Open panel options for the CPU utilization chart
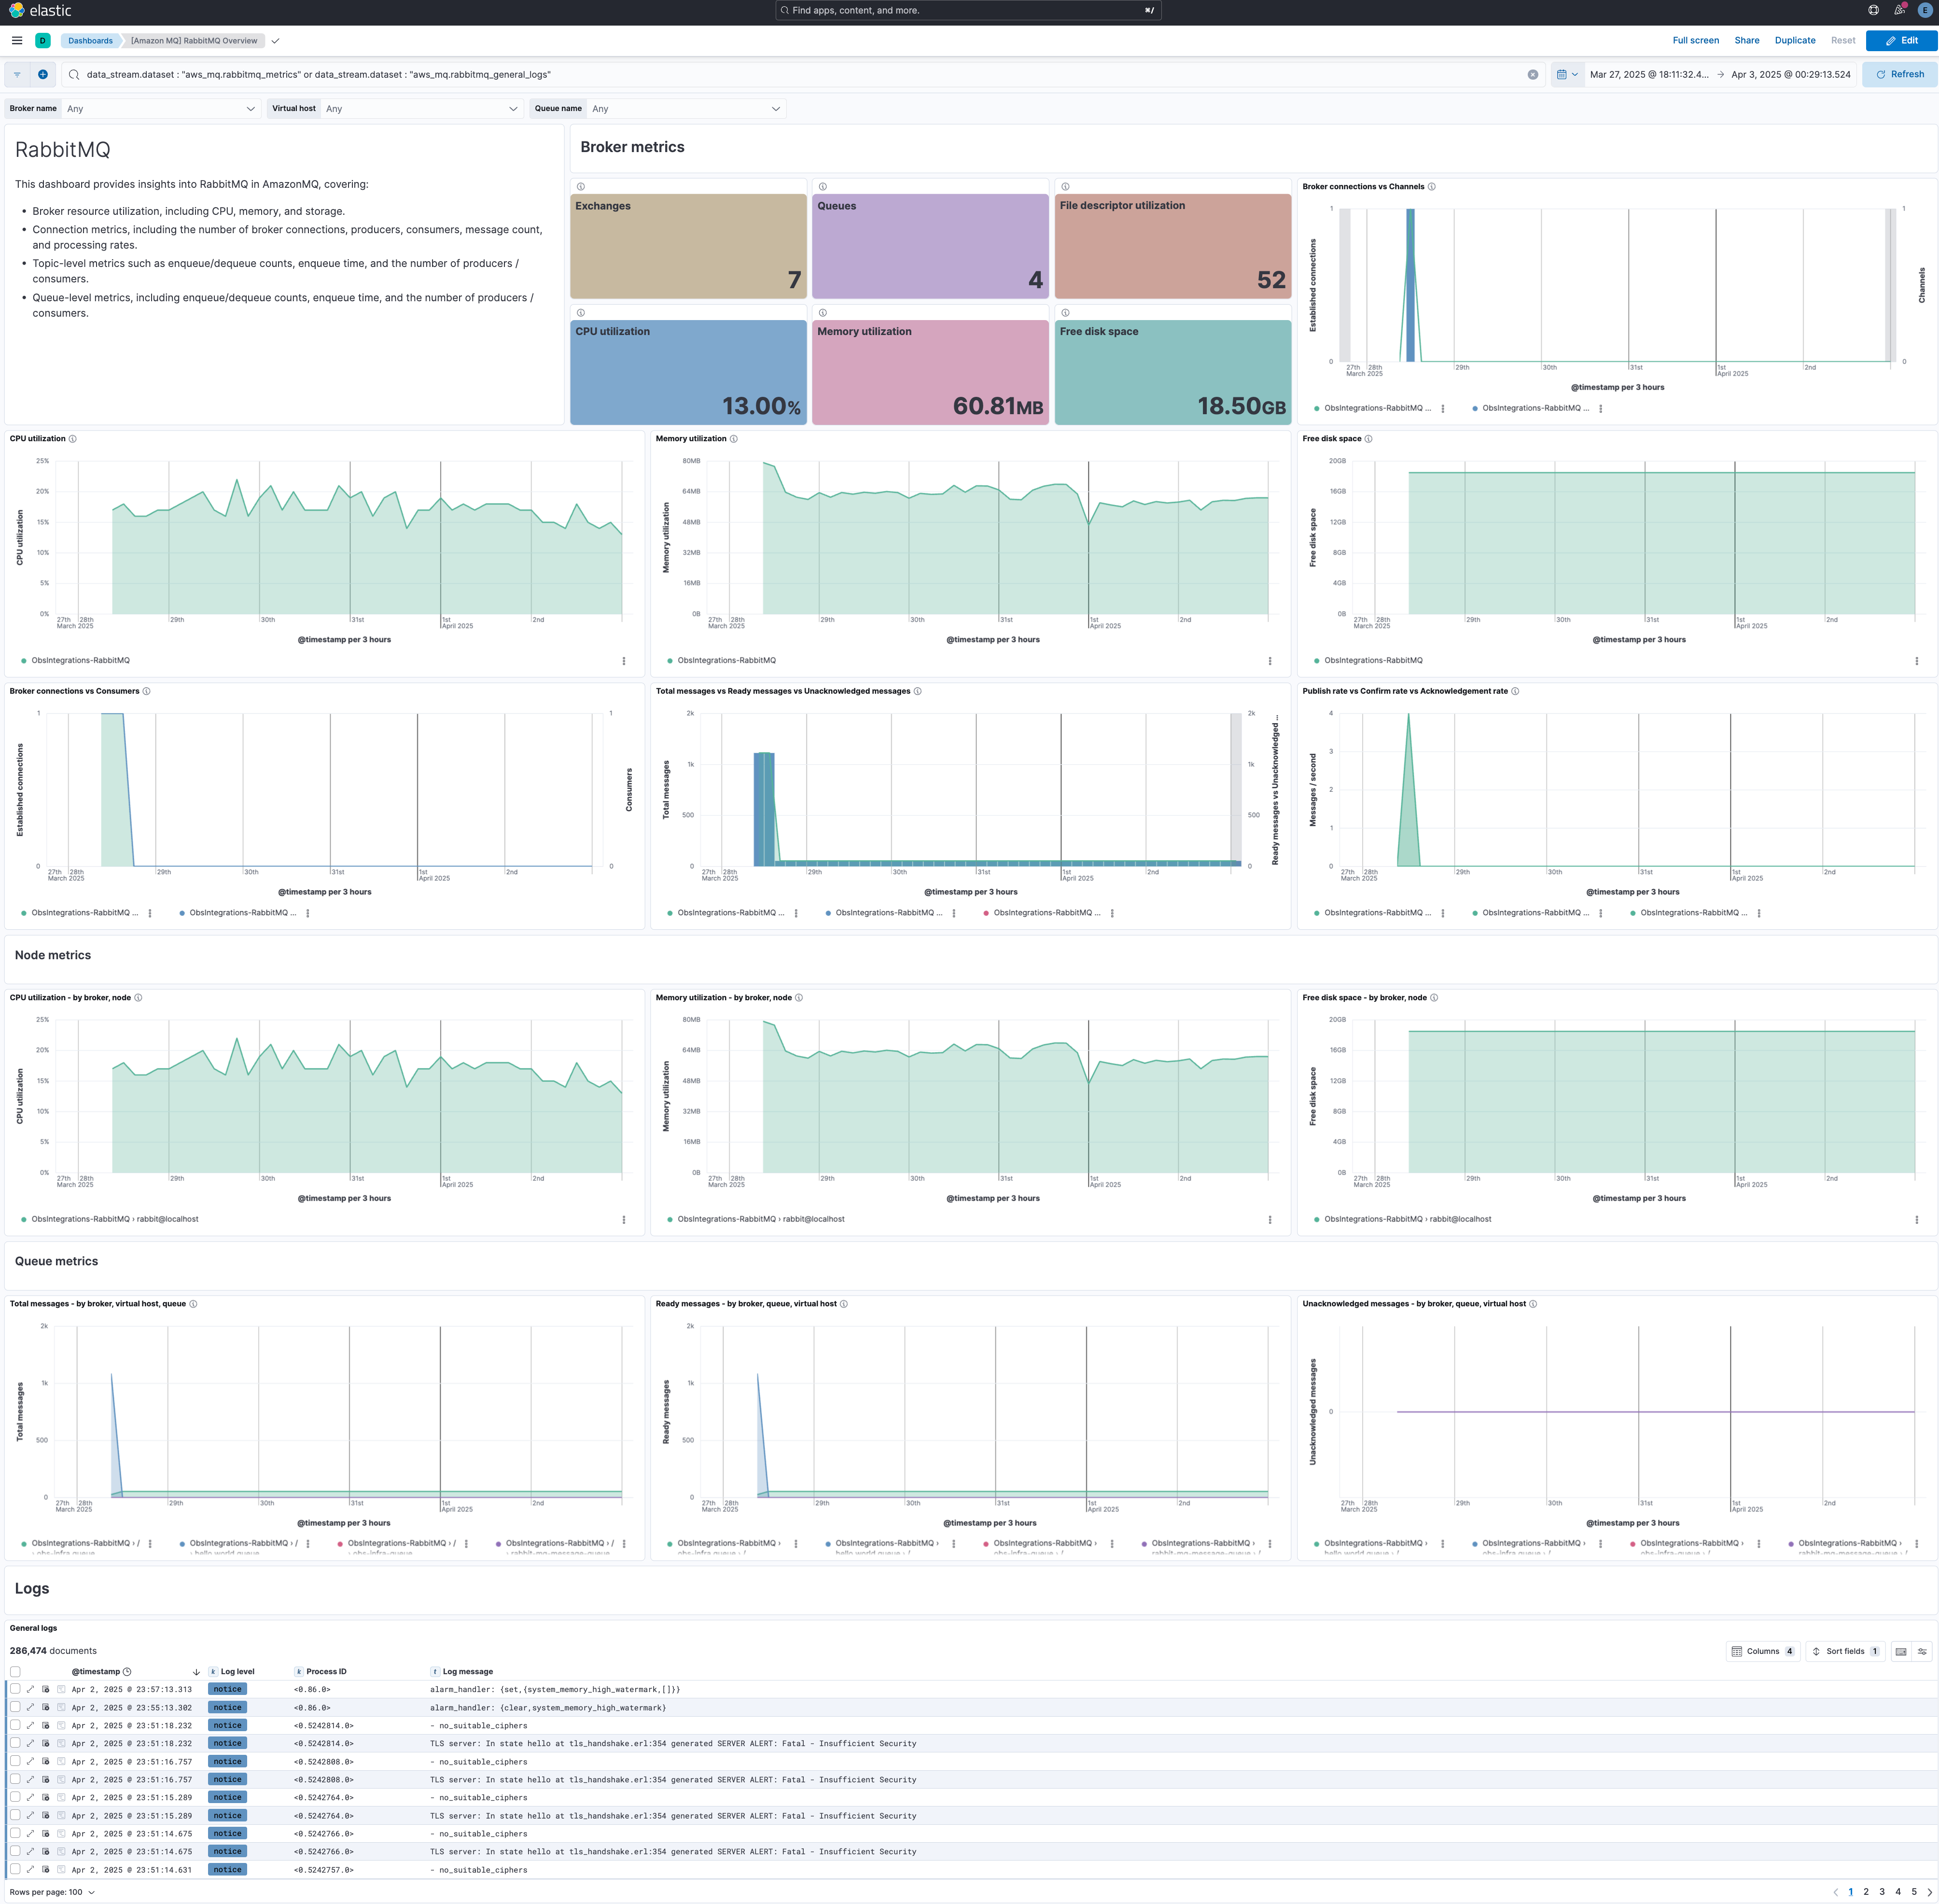Screen dimensions: 1939x1904 click(x=624, y=660)
